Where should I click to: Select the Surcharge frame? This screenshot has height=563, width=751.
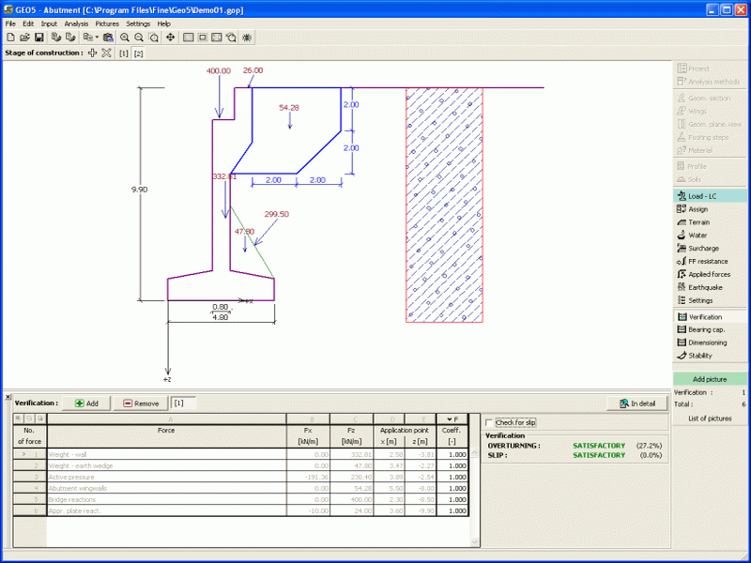tap(705, 248)
